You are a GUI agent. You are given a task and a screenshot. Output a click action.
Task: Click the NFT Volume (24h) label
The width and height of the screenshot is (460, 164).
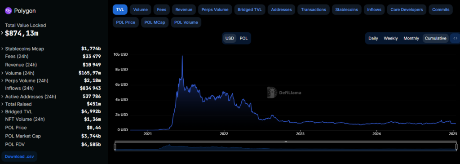pyautogui.click(x=25, y=120)
